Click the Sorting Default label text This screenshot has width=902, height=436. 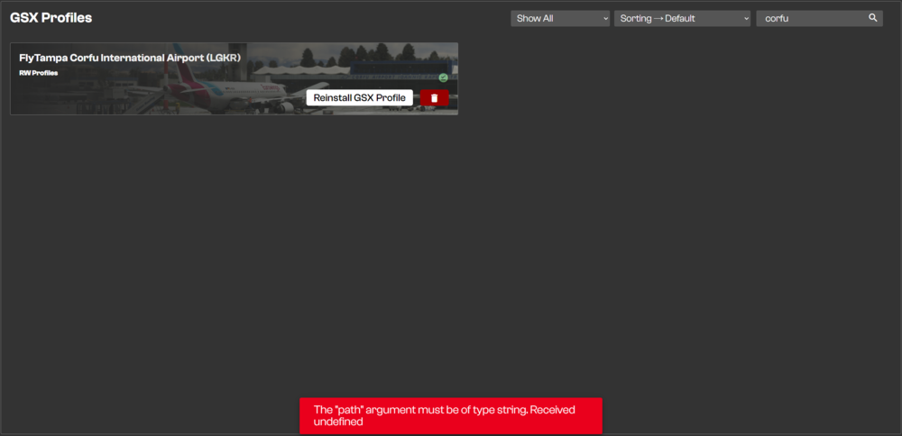coord(658,18)
